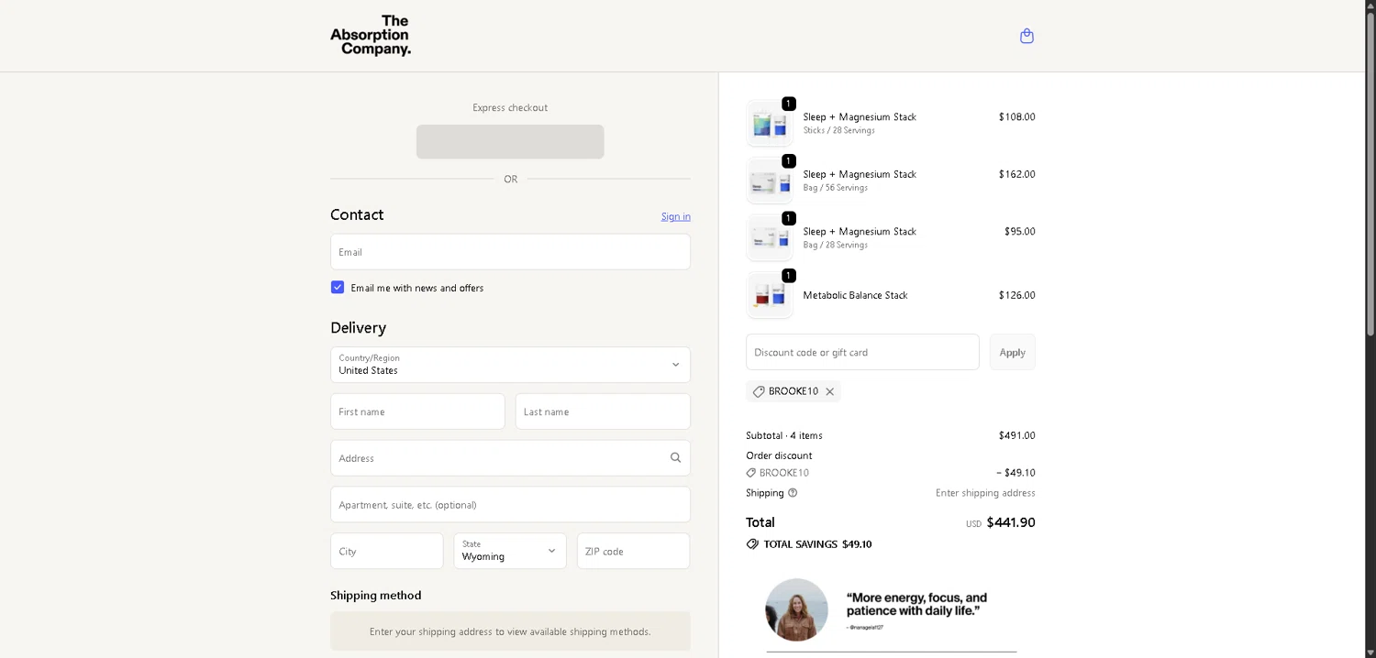The image size is (1376, 658).
Task: Click the address search magnifier icon
Action: click(675, 458)
